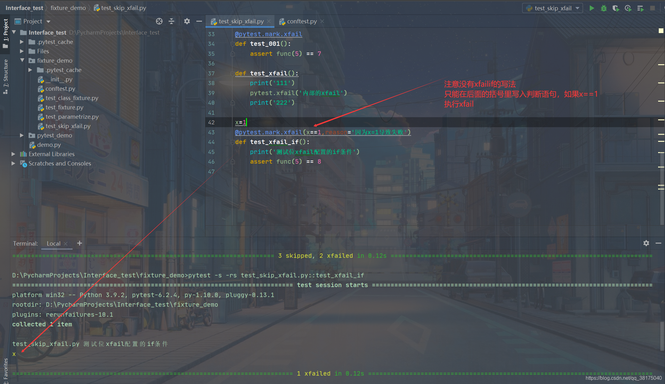Open test_parametrize.py in the project tree

[x=68, y=117]
